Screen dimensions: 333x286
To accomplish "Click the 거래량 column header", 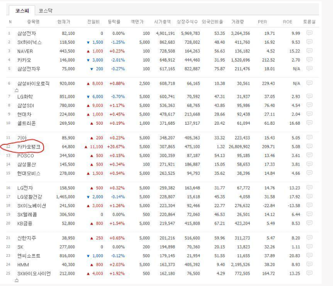I will [x=237, y=22].
